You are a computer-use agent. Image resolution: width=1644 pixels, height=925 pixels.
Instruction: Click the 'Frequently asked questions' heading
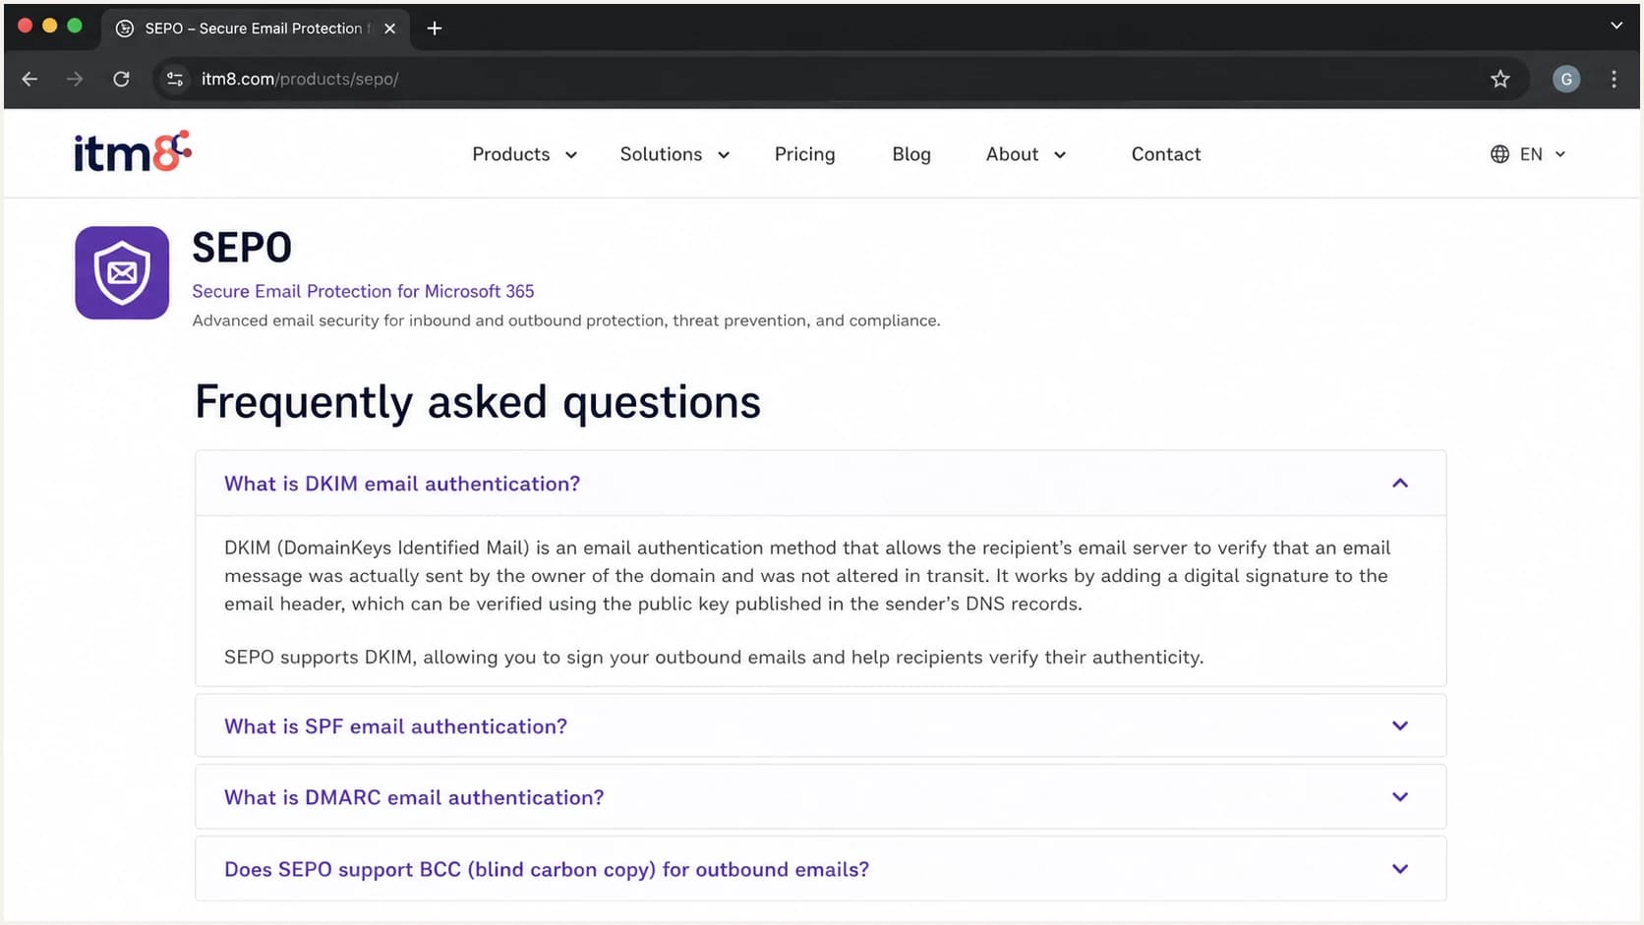(478, 401)
